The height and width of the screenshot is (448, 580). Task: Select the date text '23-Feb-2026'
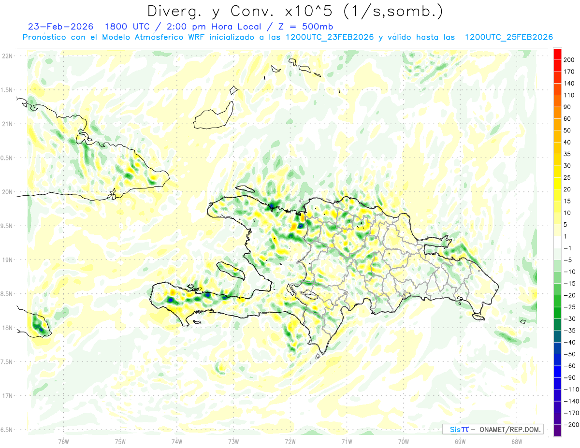click(60, 27)
